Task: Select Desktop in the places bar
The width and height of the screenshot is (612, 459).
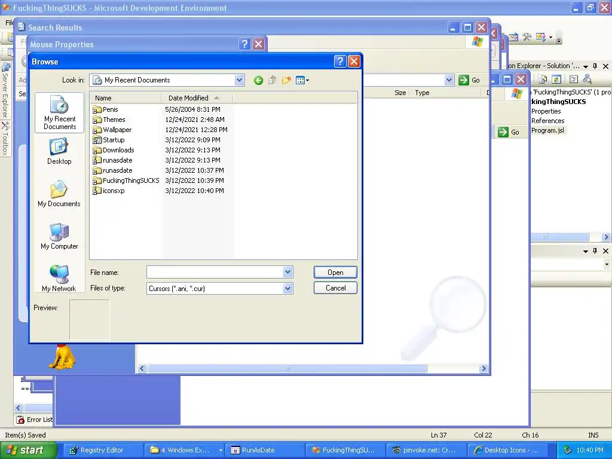Action: [59, 151]
